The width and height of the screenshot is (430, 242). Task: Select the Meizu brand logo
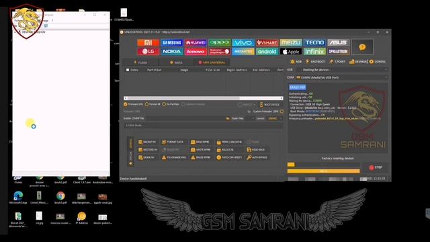[x=291, y=42]
